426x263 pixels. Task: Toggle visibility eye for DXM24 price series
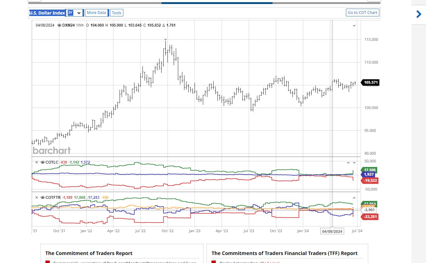click(59, 25)
